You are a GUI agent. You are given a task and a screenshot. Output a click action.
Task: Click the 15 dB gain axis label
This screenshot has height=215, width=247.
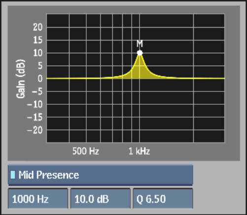click(x=37, y=40)
